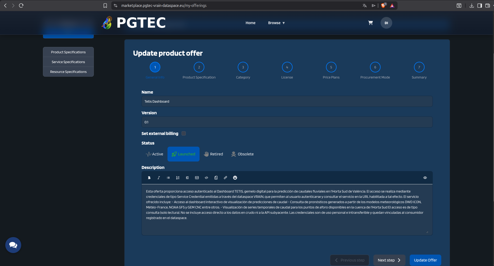The image size is (494, 266).
Task: Click the code block icon
Action: click(206, 178)
